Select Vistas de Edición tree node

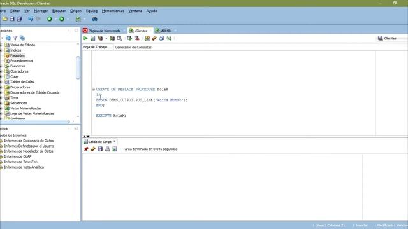click(23, 45)
